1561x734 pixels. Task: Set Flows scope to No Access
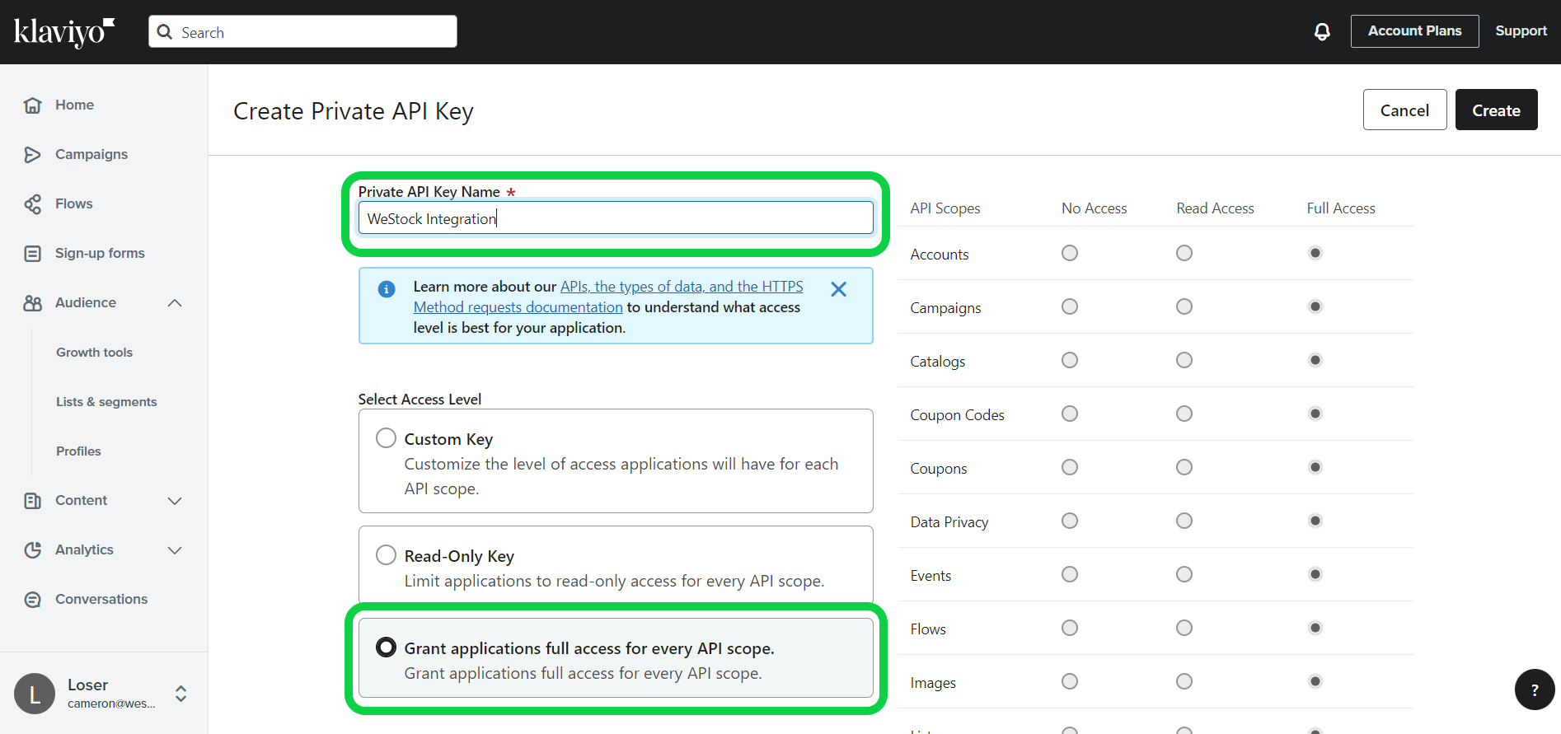pyautogui.click(x=1070, y=628)
